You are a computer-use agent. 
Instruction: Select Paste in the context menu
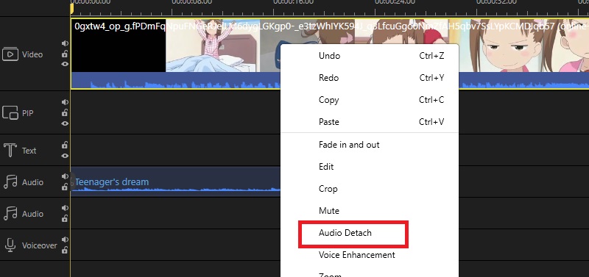(370, 122)
